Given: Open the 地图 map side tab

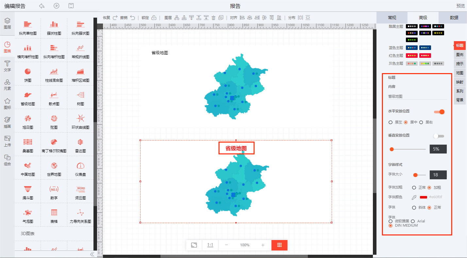Looking at the screenshot, I should 460,73.
